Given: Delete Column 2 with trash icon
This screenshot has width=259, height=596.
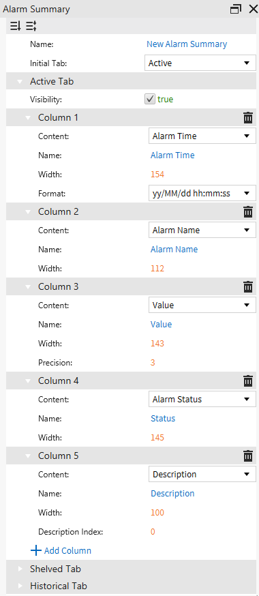Looking at the screenshot, I should point(248,211).
